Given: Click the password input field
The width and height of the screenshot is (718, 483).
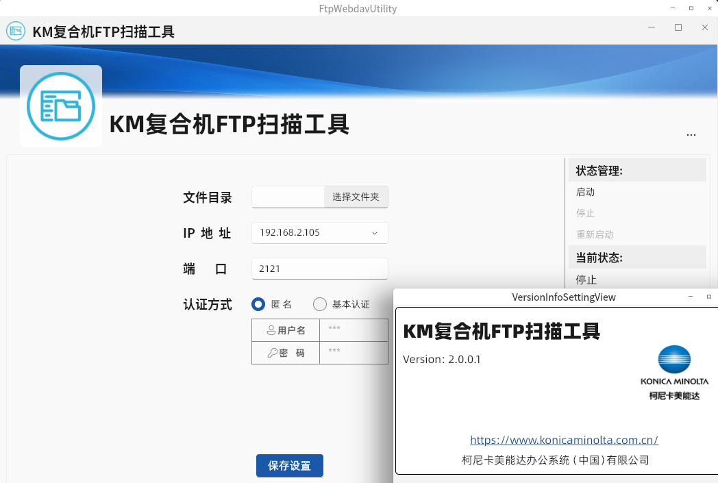Looking at the screenshot, I should [x=354, y=353].
